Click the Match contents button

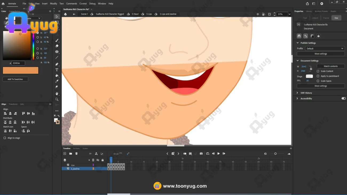(330, 66)
